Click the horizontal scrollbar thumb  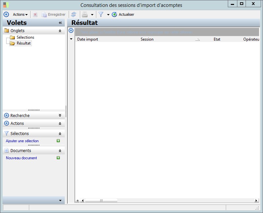click(x=101, y=201)
